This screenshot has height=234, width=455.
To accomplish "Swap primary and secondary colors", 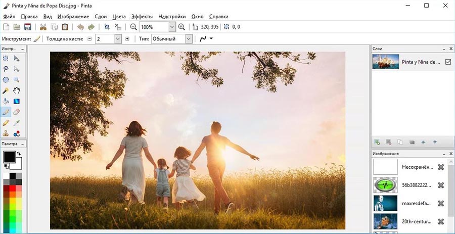I will point(19,153).
